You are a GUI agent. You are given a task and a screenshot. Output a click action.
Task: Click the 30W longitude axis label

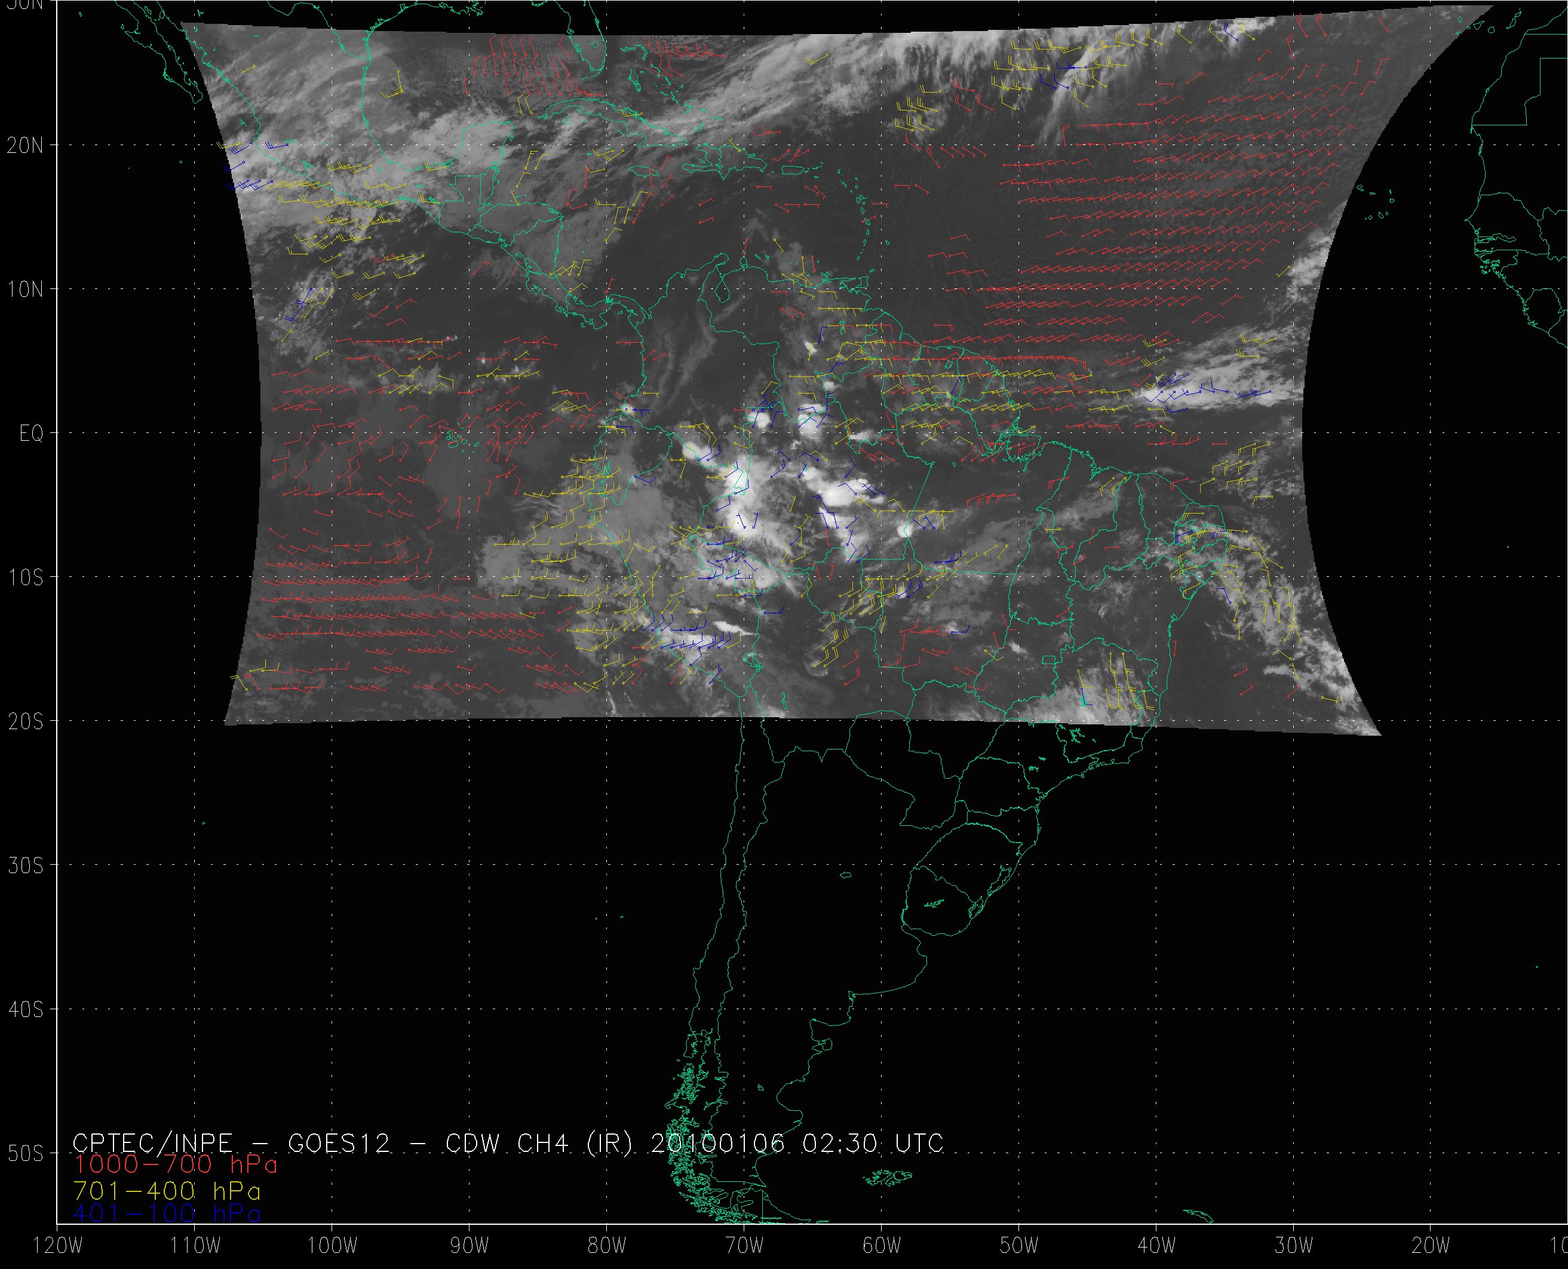pos(1294,1246)
